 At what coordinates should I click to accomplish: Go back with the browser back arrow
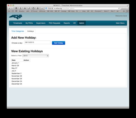9,8
